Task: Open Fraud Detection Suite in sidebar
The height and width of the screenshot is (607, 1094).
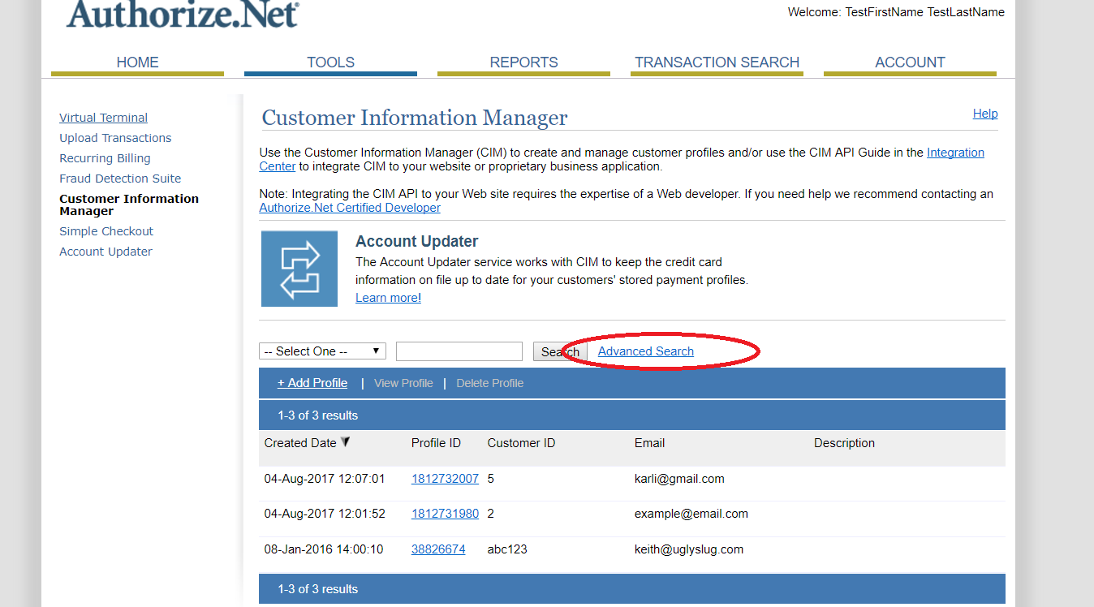Action: [x=120, y=179]
